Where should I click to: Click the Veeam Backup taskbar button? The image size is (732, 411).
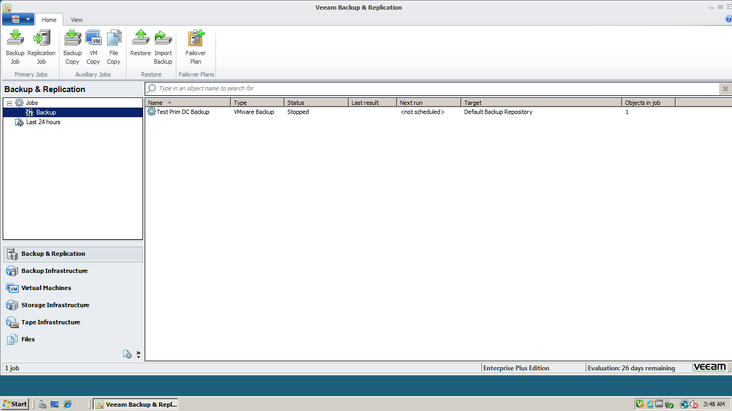[136, 404]
